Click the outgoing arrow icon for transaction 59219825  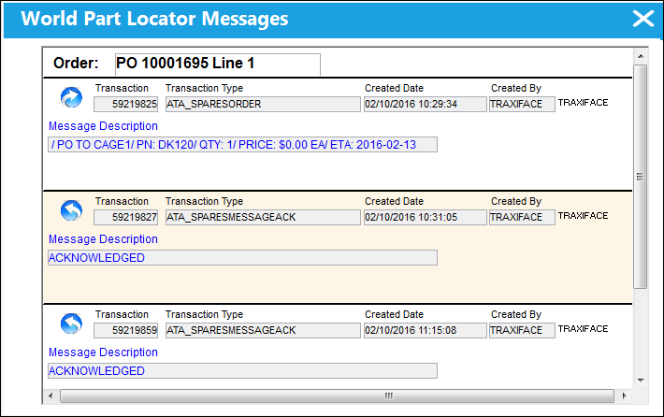click(x=71, y=97)
